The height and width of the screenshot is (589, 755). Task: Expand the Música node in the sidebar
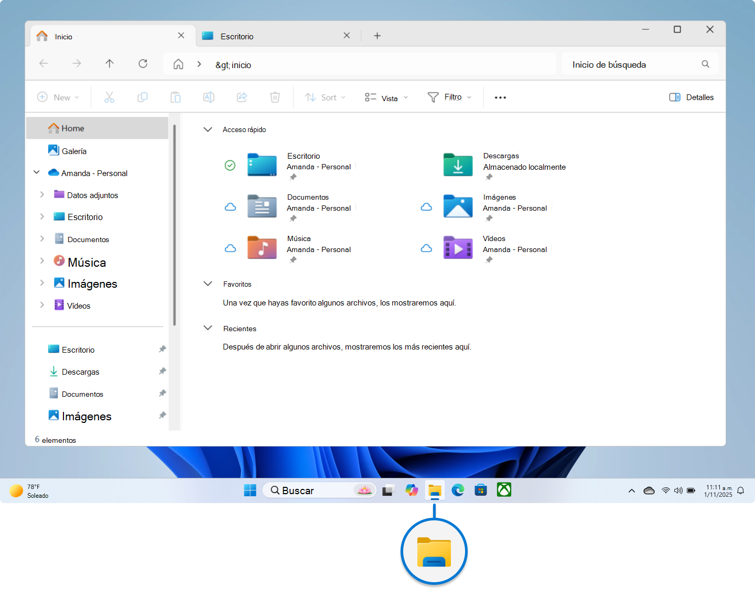tap(42, 260)
